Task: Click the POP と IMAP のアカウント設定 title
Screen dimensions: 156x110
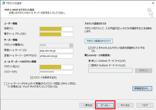Action: coord(19,10)
